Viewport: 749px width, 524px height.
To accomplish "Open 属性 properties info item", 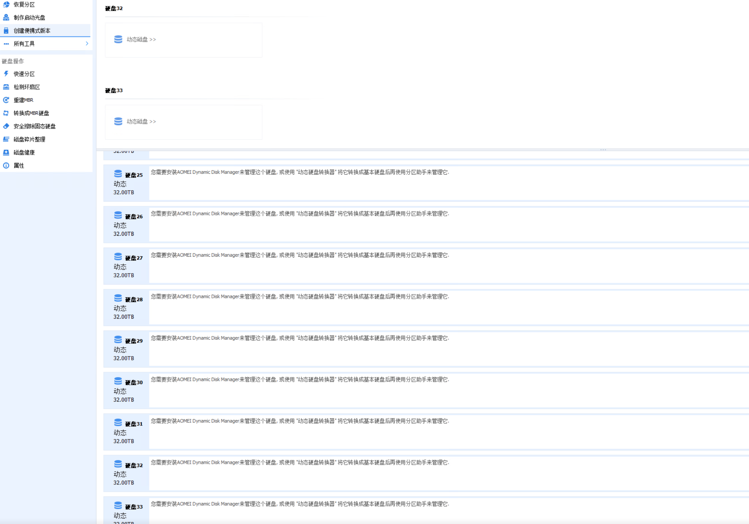I will pos(19,166).
